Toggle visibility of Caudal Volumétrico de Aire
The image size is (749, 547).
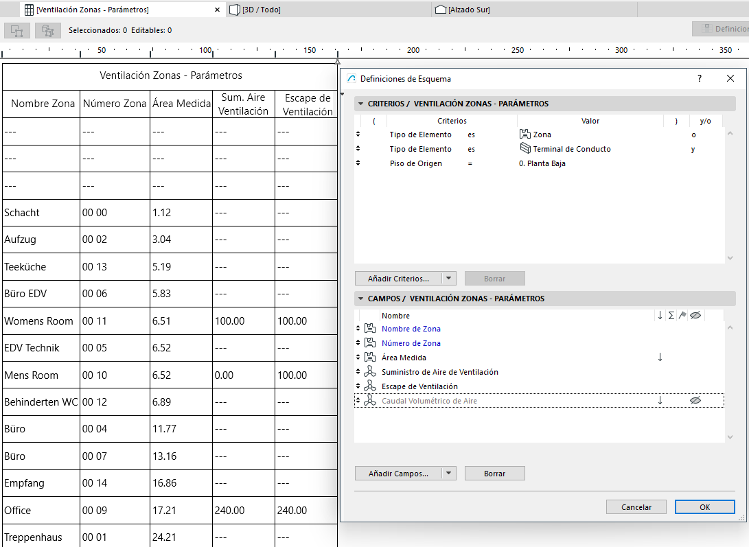pyautogui.click(x=695, y=399)
